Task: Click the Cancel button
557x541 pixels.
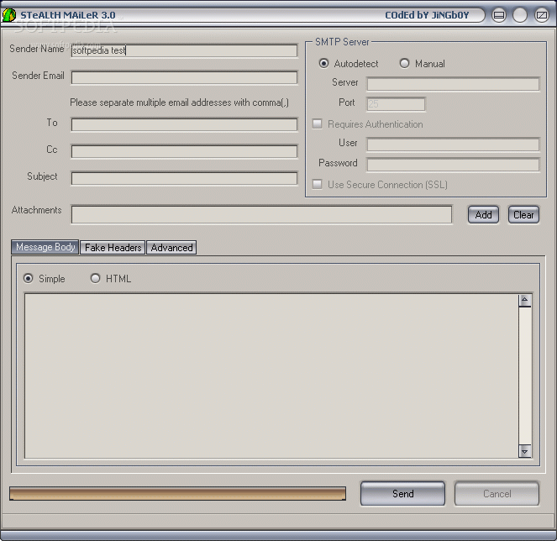Action: click(x=497, y=493)
